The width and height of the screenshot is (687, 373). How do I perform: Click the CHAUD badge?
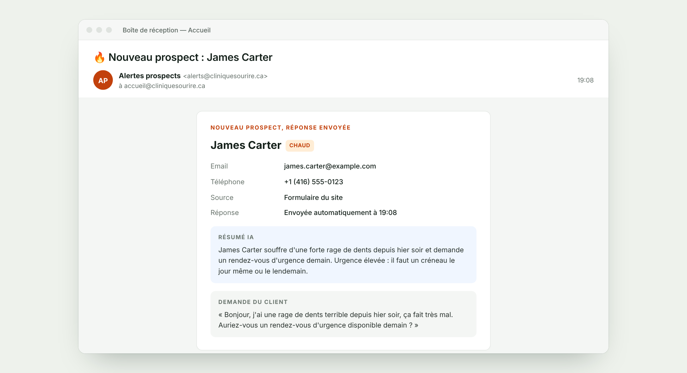(300, 146)
